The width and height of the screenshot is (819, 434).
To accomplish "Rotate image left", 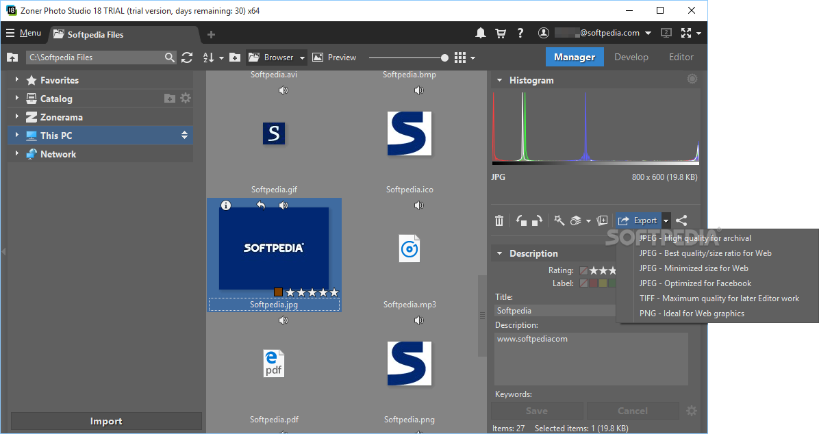I will tap(520, 220).
